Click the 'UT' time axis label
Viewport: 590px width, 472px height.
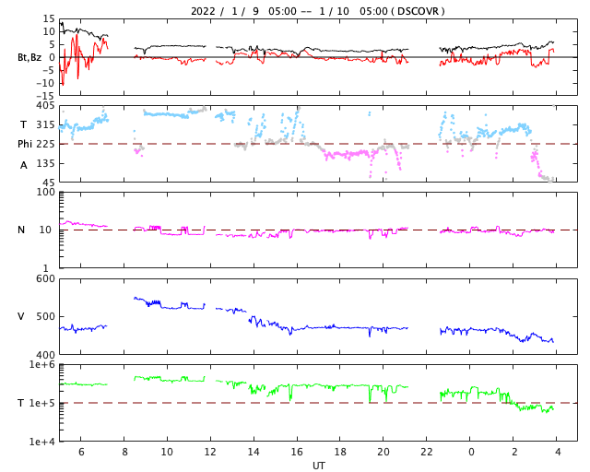coord(318,466)
